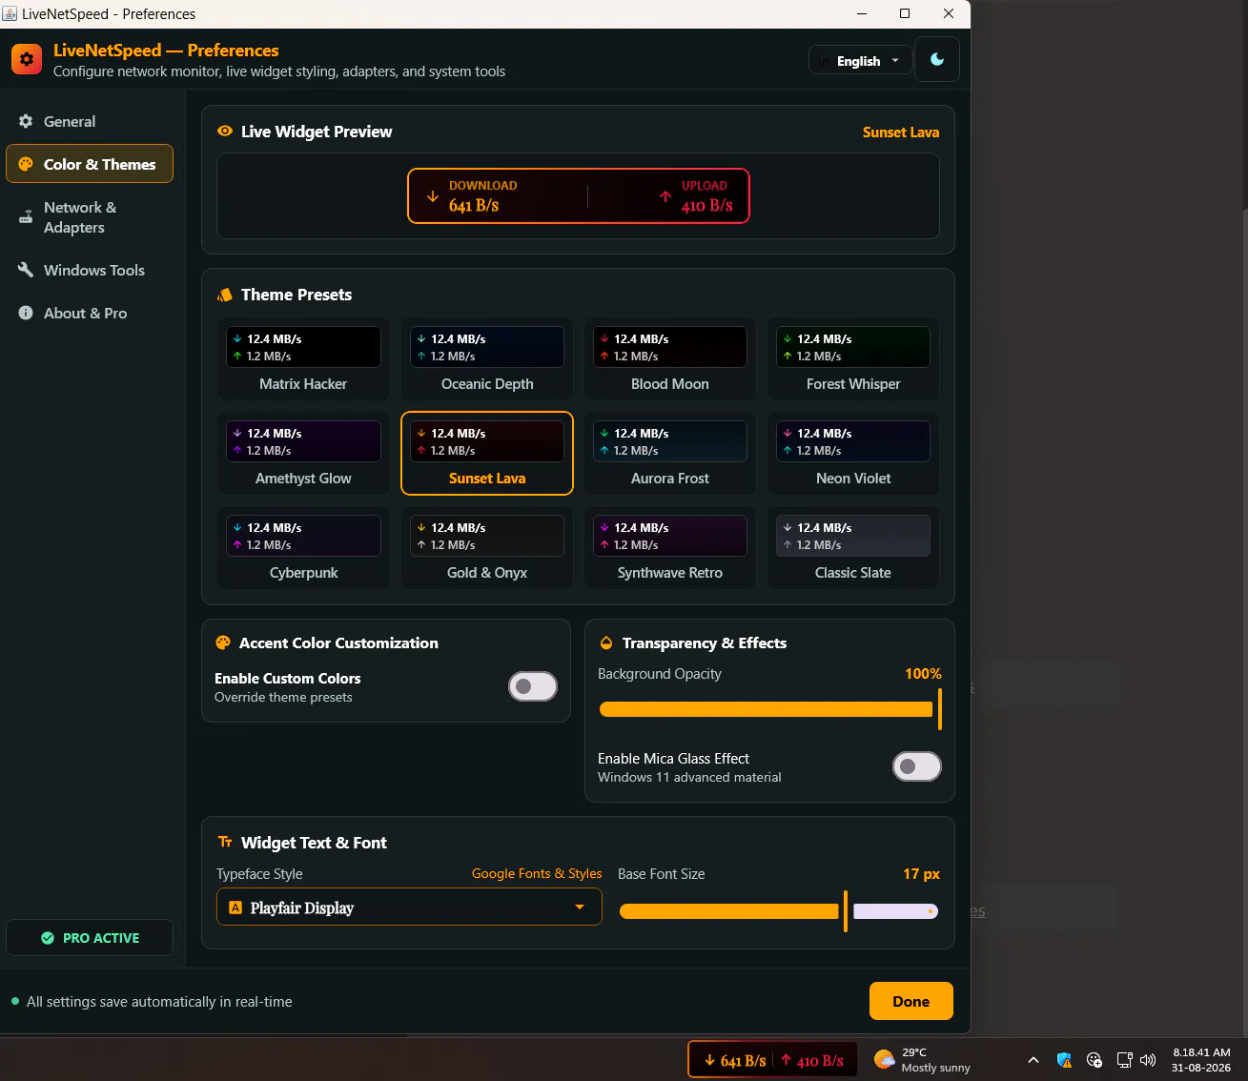Viewport: 1248px width, 1081px height.
Task: Click the PRO ACTIVE badge button
Action: [90, 938]
